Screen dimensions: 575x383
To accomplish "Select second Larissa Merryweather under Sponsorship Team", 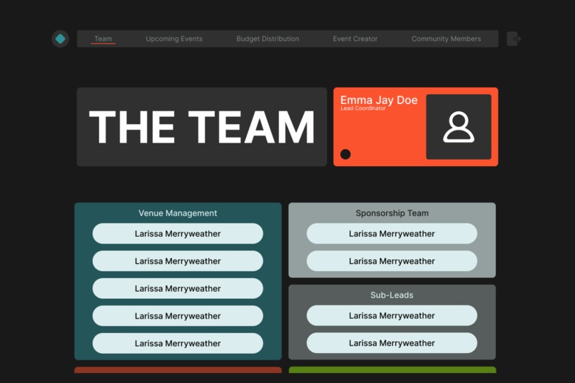I will tap(392, 261).
